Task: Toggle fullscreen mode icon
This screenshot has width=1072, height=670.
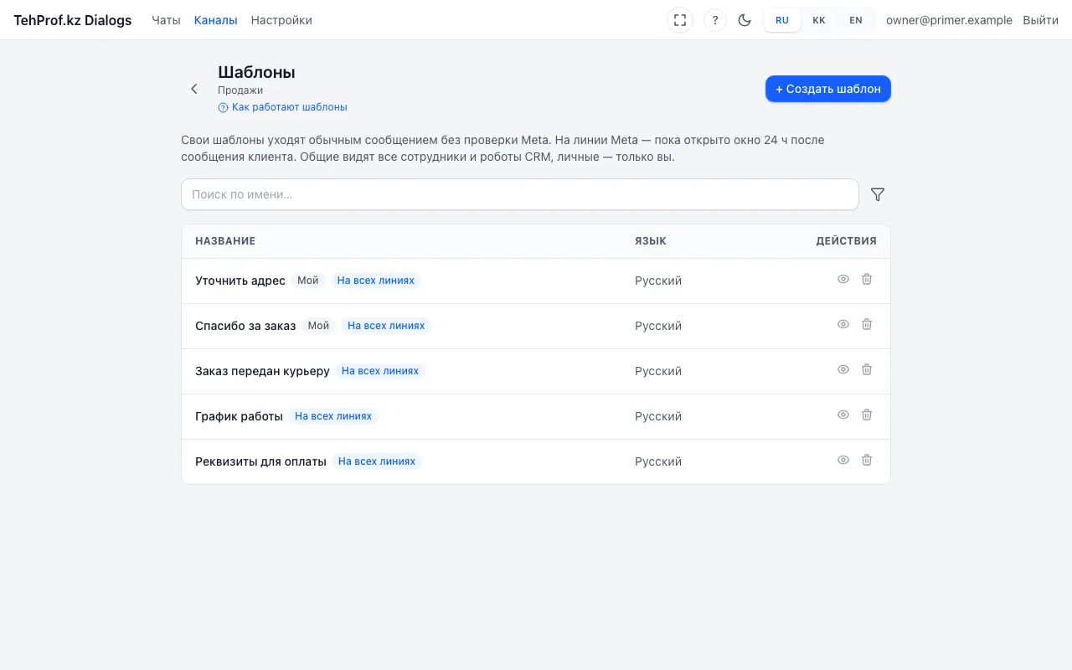Action: point(680,20)
